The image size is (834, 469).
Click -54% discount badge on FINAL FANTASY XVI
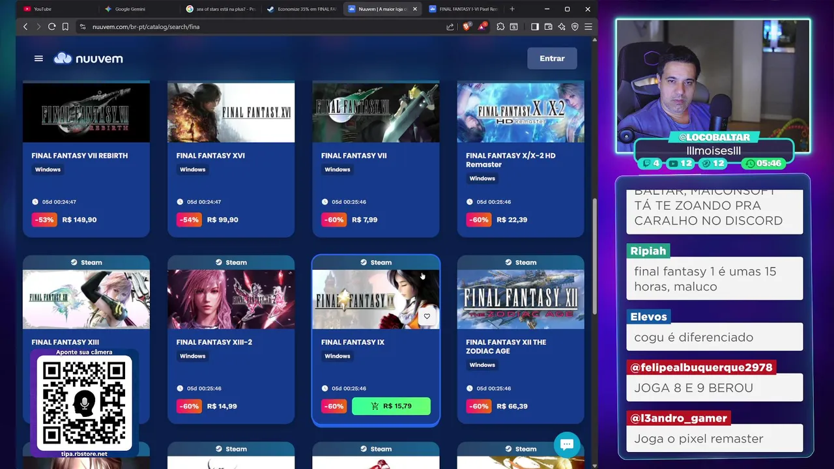(x=189, y=220)
